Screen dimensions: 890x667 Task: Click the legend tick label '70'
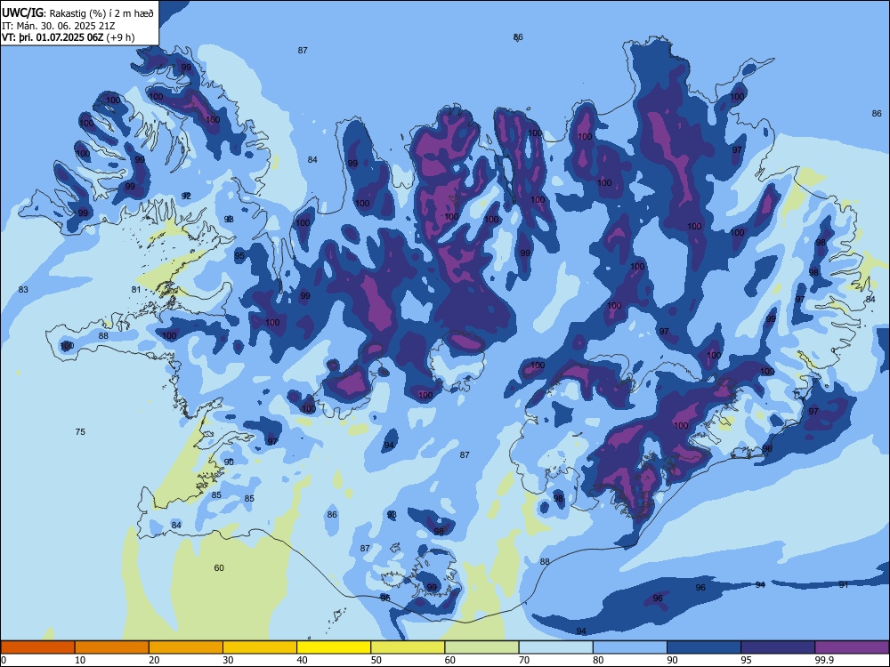pos(524,660)
